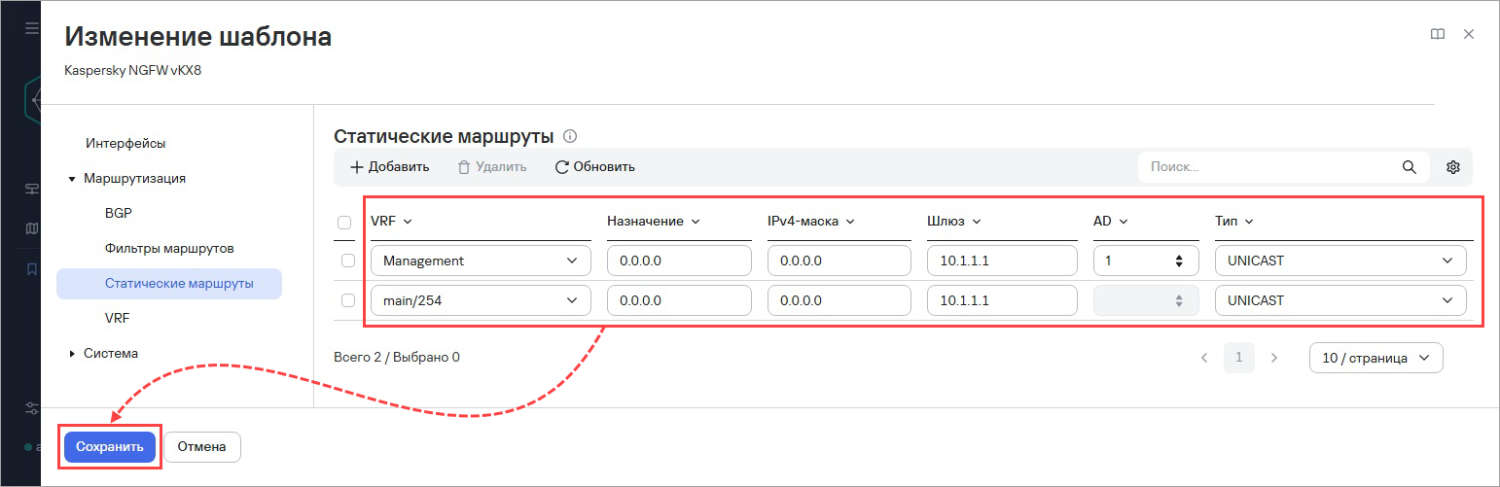This screenshot has width=1500, height=487.
Task: Open UNICAST type dropdown in main/254 row
Action: pos(1340,300)
